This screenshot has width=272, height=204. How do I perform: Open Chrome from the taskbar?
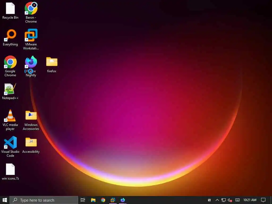point(103,200)
